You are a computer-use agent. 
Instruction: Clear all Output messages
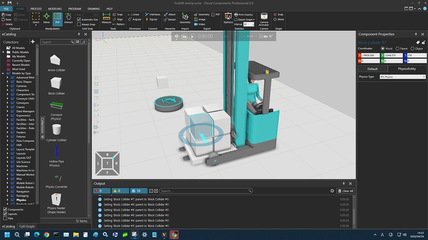tap(346, 191)
